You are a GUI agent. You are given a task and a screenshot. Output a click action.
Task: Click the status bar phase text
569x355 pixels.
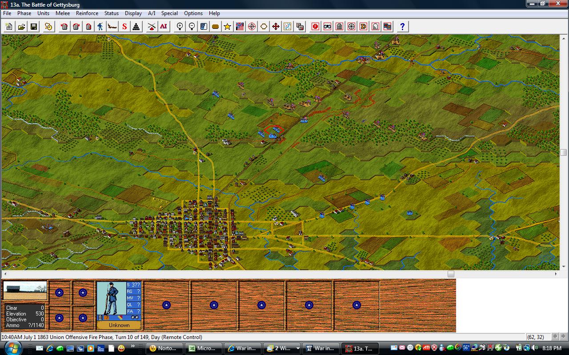click(x=102, y=337)
